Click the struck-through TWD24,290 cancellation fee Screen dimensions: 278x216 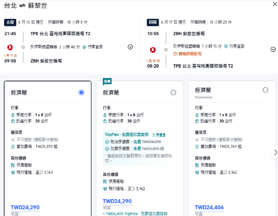point(151,142)
